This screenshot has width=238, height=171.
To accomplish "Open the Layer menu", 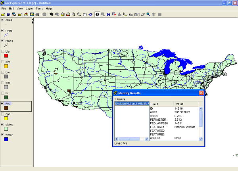I will point(29,8).
